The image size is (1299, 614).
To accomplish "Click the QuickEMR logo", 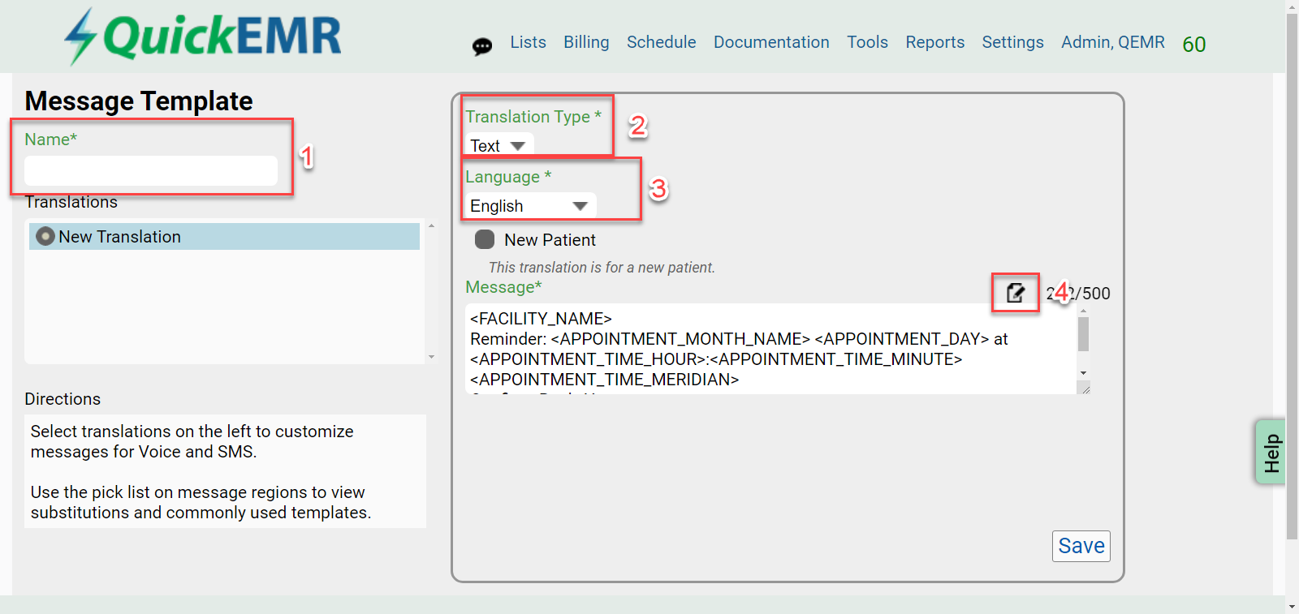I will click(203, 36).
